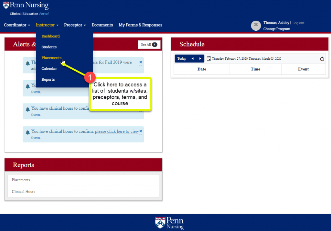
Task: Click the See All alerts button
Action: [149, 45]
